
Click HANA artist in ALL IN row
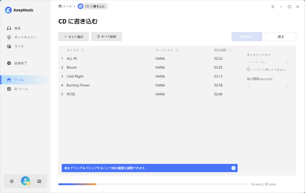click(160, 59)
